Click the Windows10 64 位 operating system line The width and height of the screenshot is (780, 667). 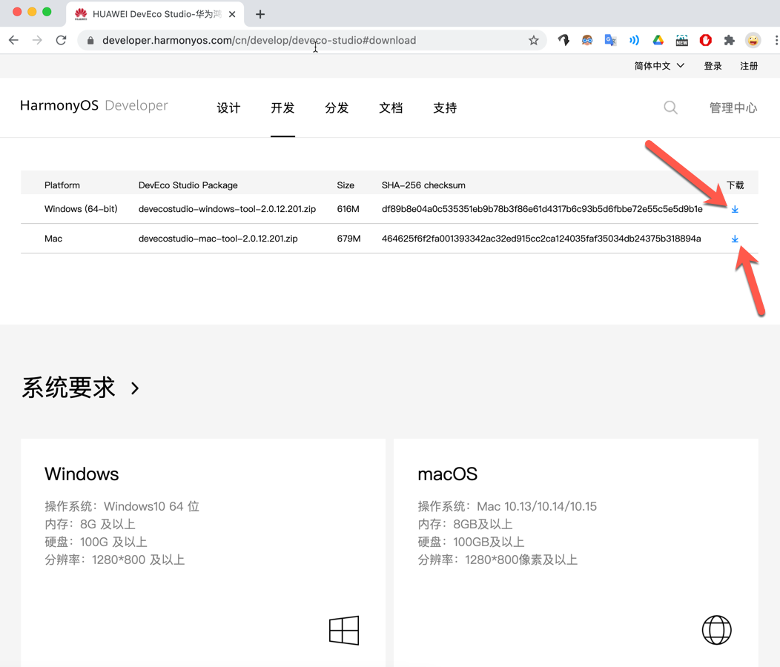[x=122, y=506]
